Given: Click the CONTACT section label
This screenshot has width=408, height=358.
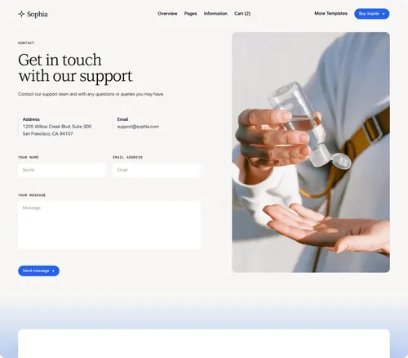Looking at the screenshot, I should click(x=26, y=43).
